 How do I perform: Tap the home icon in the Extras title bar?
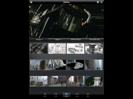pyautogui.click(x=31, y=2)
